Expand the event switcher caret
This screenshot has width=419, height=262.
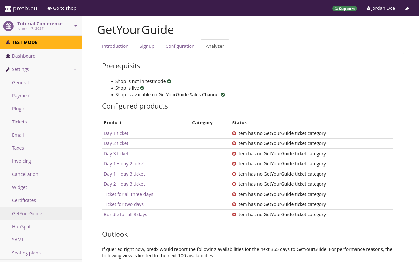click(x=75, y=26)
